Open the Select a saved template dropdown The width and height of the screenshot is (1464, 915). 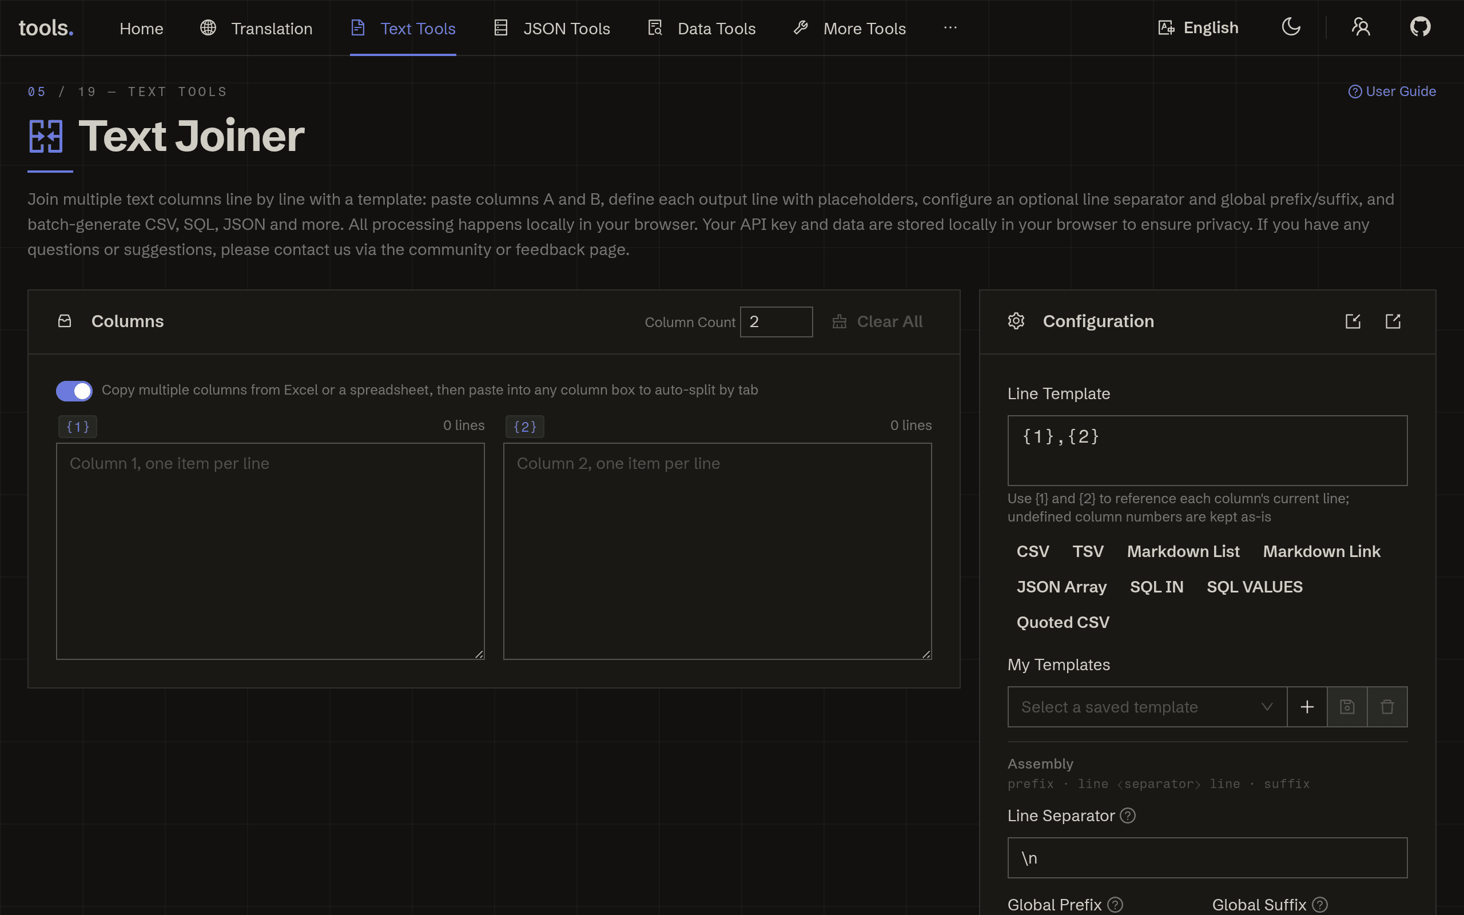(1147, 707)
